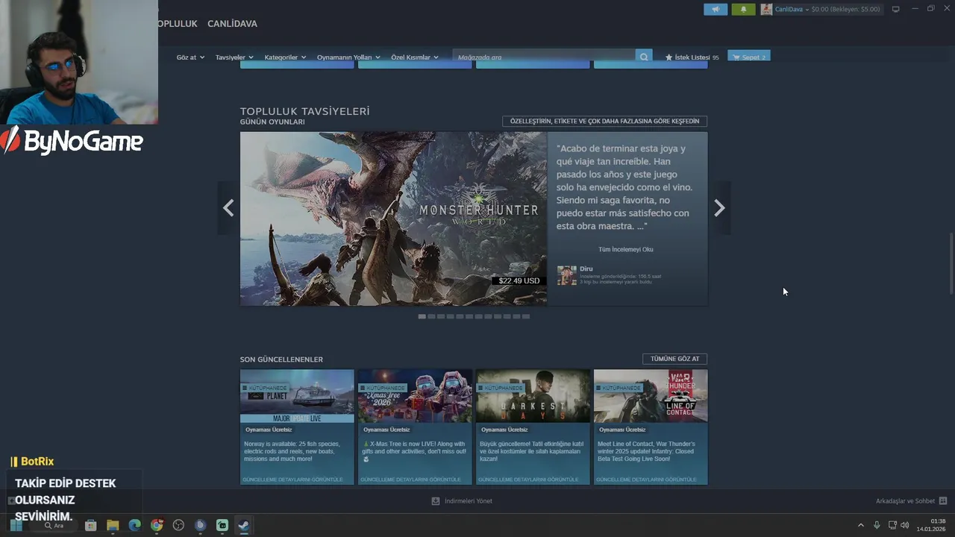Image resolution: width=955 pixels, height=537 pixels.
Task: Expand the Göz at dropdown
Action: click(x=190, y=57)
